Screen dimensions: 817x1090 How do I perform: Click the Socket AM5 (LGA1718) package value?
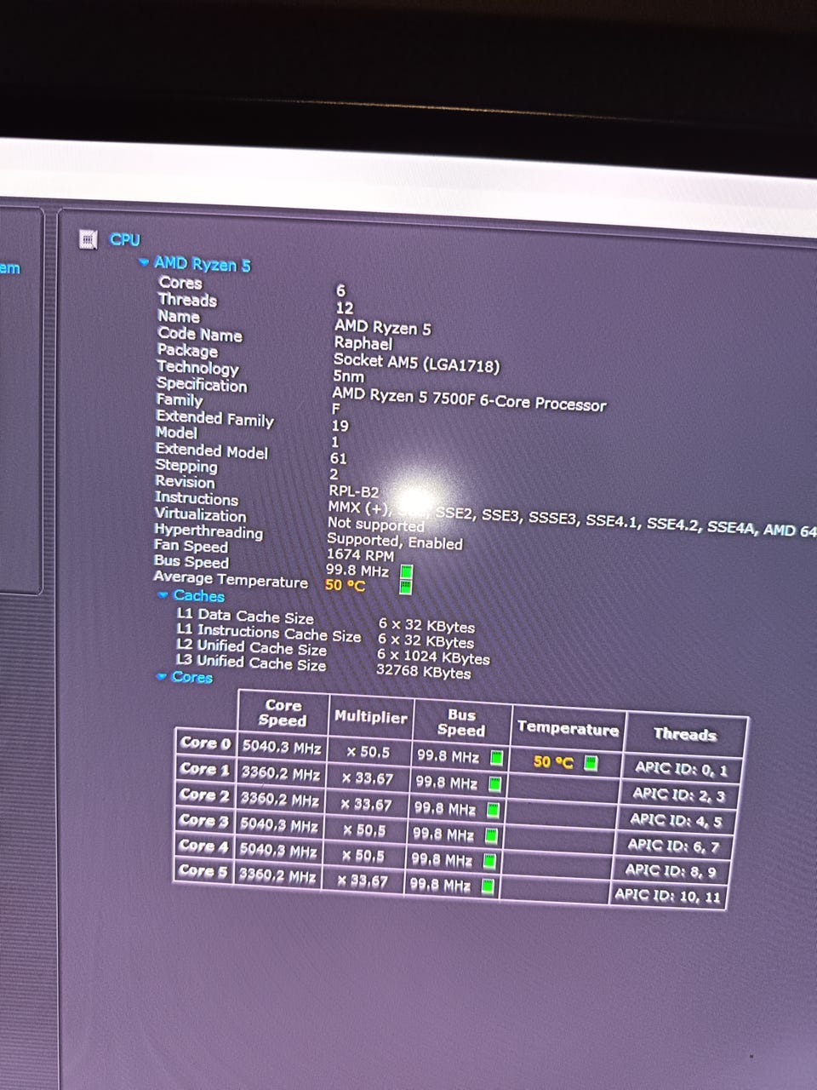coord(416,362)
